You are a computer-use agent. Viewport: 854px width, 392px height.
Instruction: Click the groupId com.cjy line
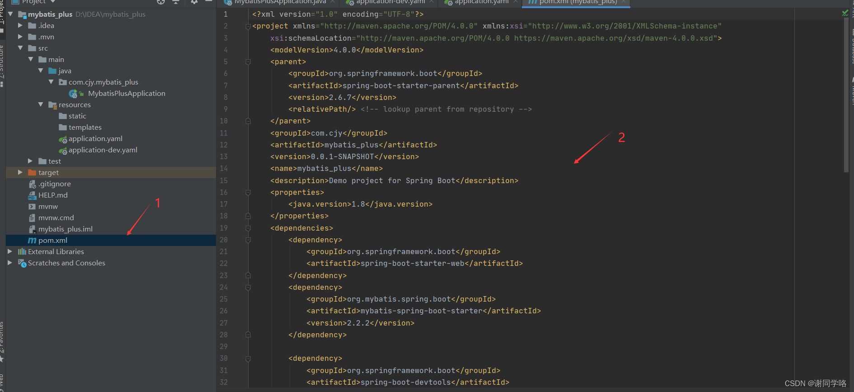pyautogui.click(x=328, y=133)
